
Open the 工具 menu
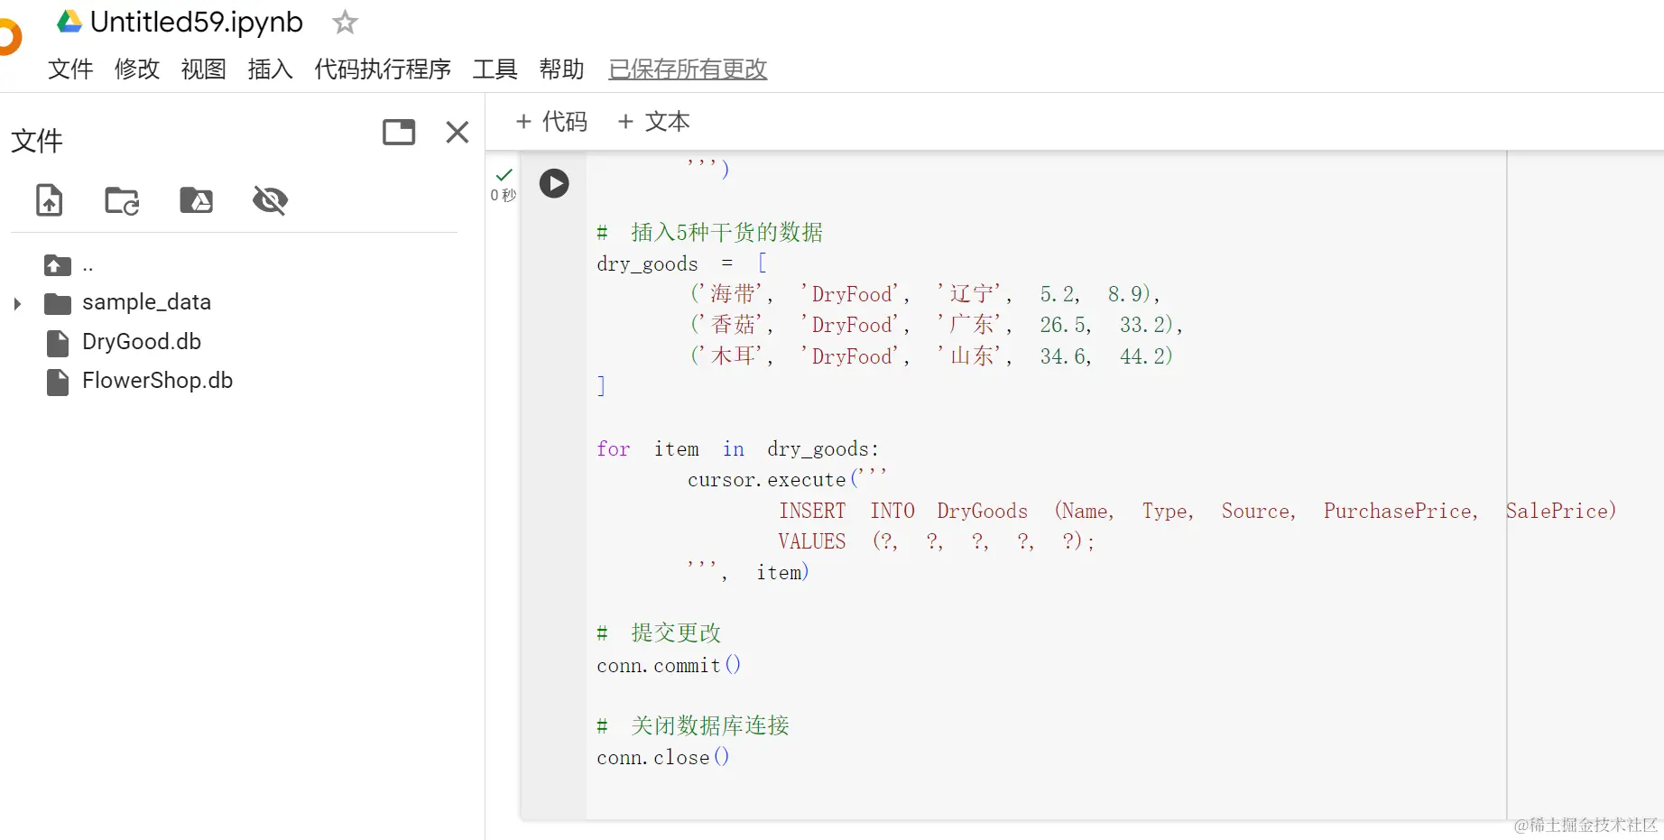point(495,69)
